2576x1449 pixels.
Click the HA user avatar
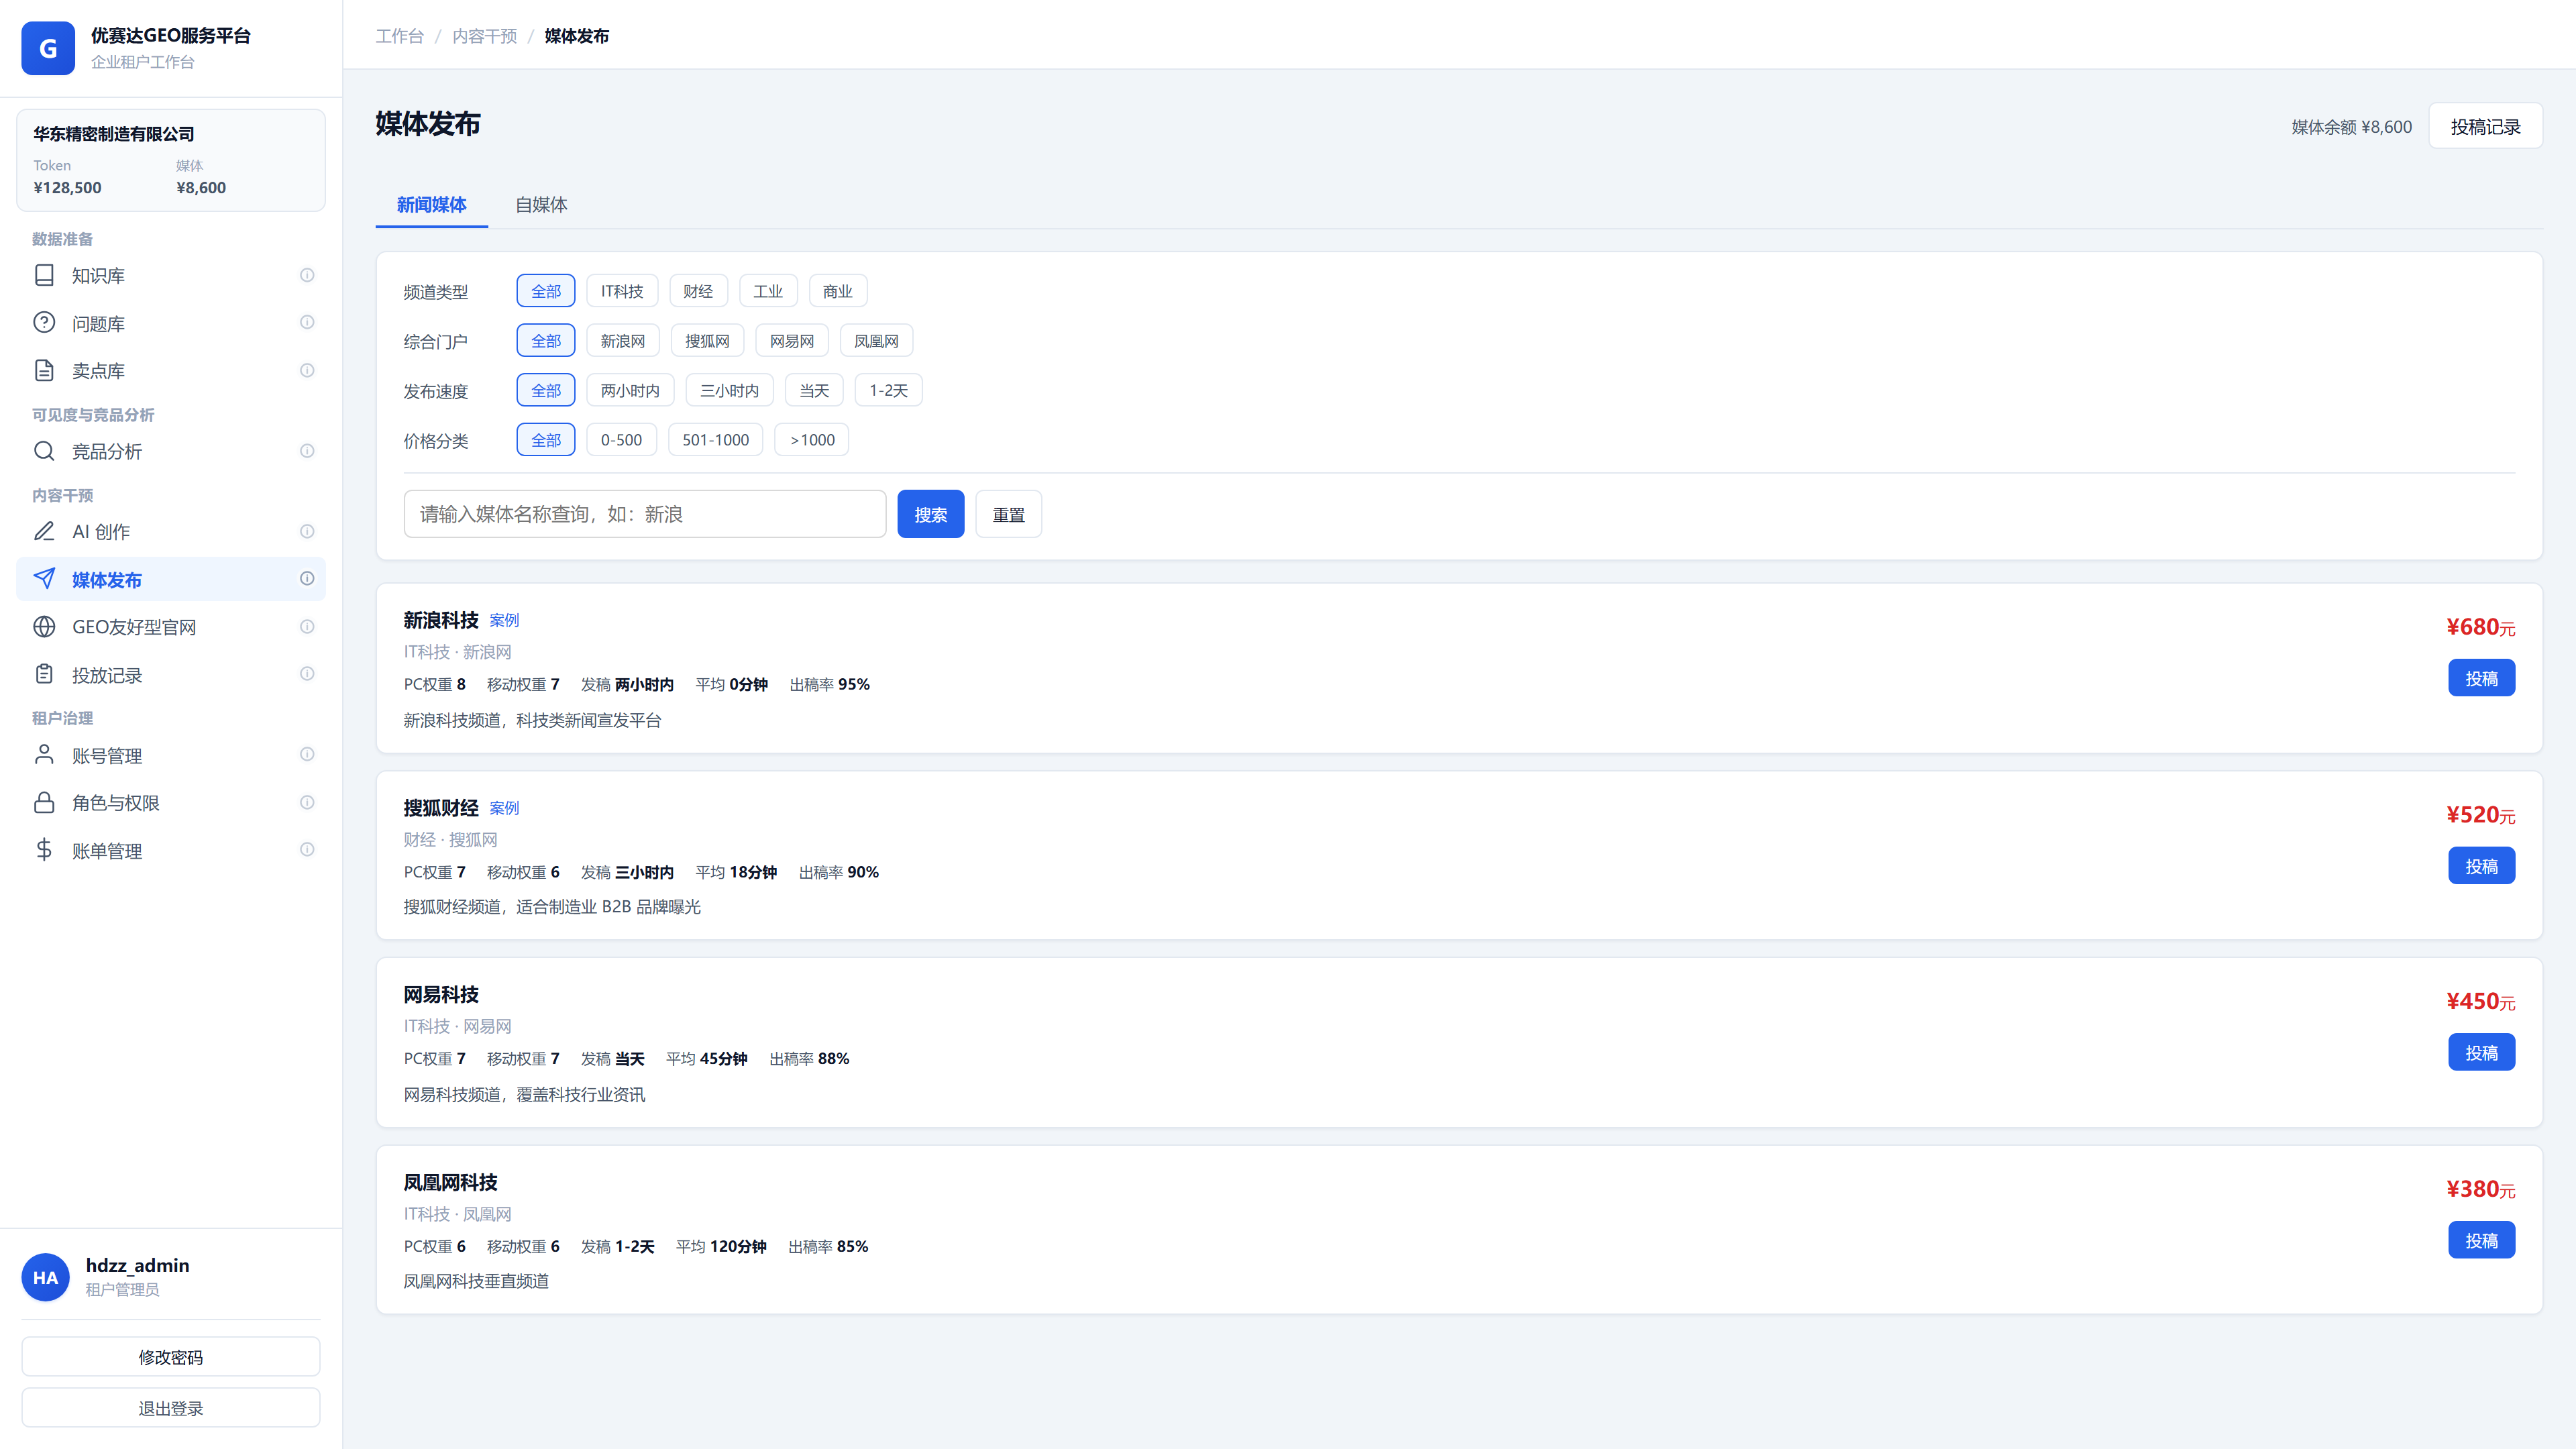point(46,1277)
